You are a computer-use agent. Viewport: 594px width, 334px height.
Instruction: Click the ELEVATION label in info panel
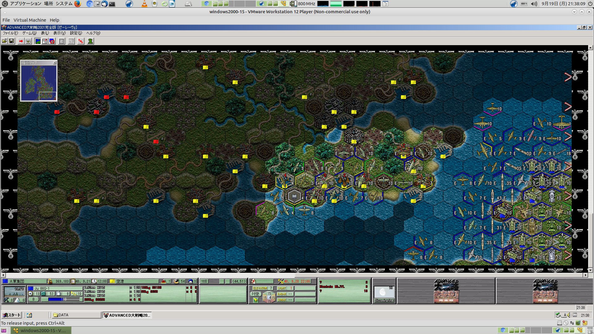point(260,288)
